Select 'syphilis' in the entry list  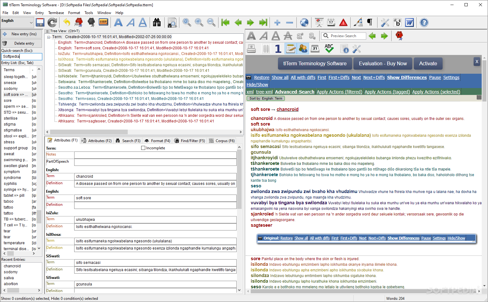pyautogui.click(x=10, y=184)
